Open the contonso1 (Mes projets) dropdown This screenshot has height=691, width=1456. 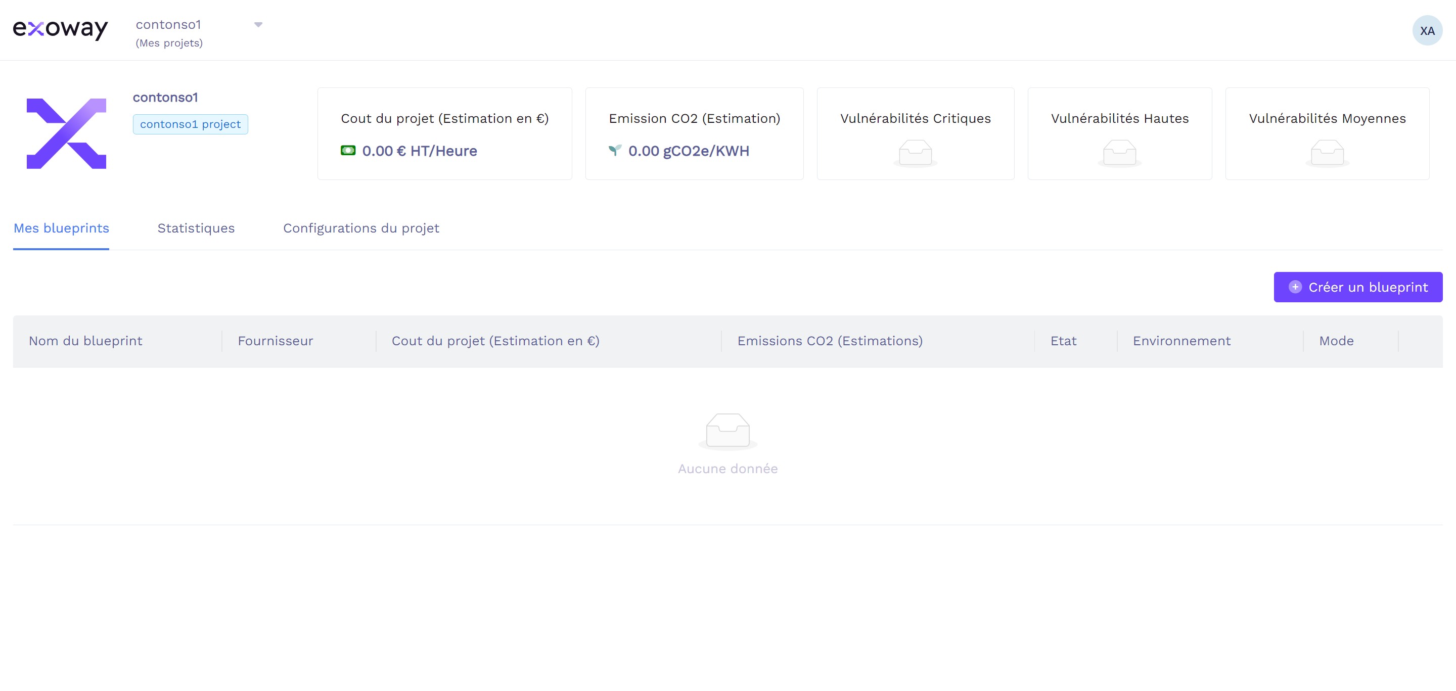(x=169, y=33)
